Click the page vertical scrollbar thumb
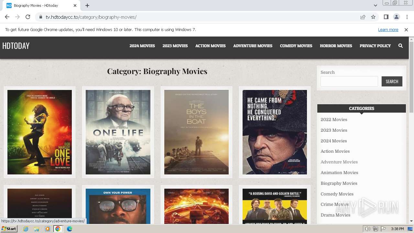 point(411,77)
